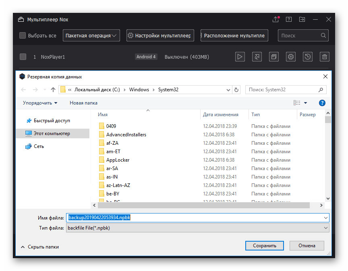Viewport: 348px width, 271px height.
Task: Change the file view layout icon
Action: point(297,103)
